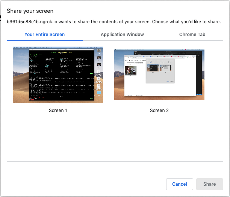
Task: Click the Screen 2 label
Action: pyautogui.click(x=159, y=111)
